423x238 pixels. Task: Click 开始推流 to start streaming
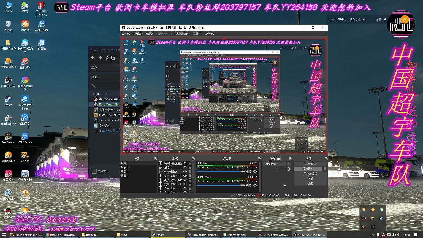(310, 164)
